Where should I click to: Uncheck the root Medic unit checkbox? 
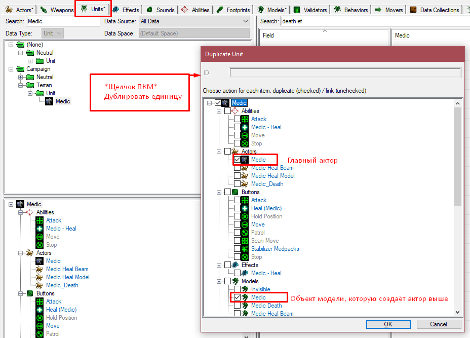218,103
